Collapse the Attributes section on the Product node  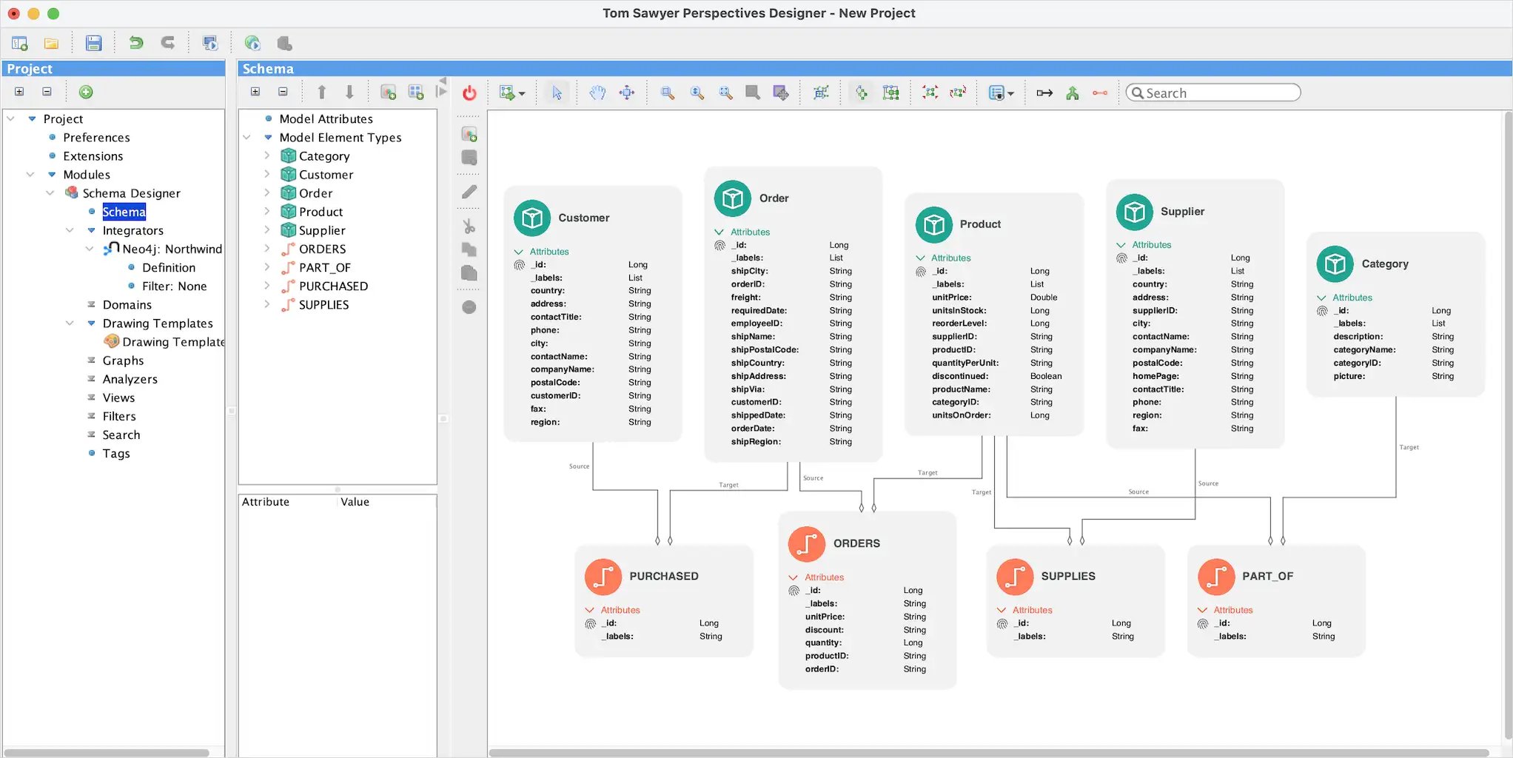(921, 258)
